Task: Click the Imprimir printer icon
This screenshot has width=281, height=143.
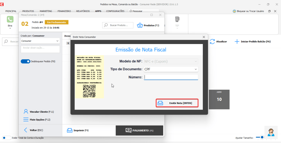Action: coord(70,130)
